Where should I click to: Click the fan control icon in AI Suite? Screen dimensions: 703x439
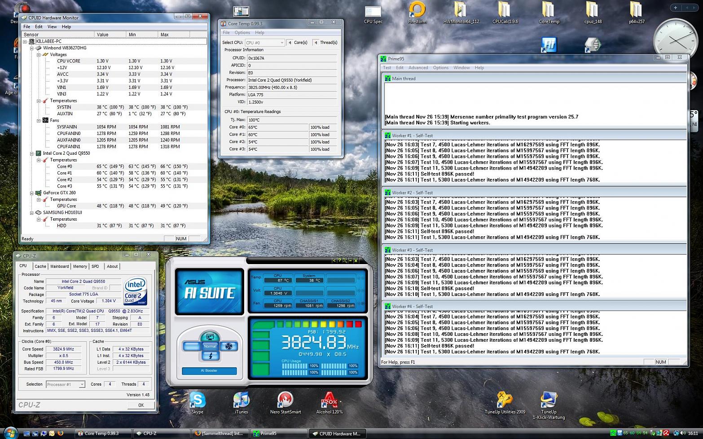[228, 346]
